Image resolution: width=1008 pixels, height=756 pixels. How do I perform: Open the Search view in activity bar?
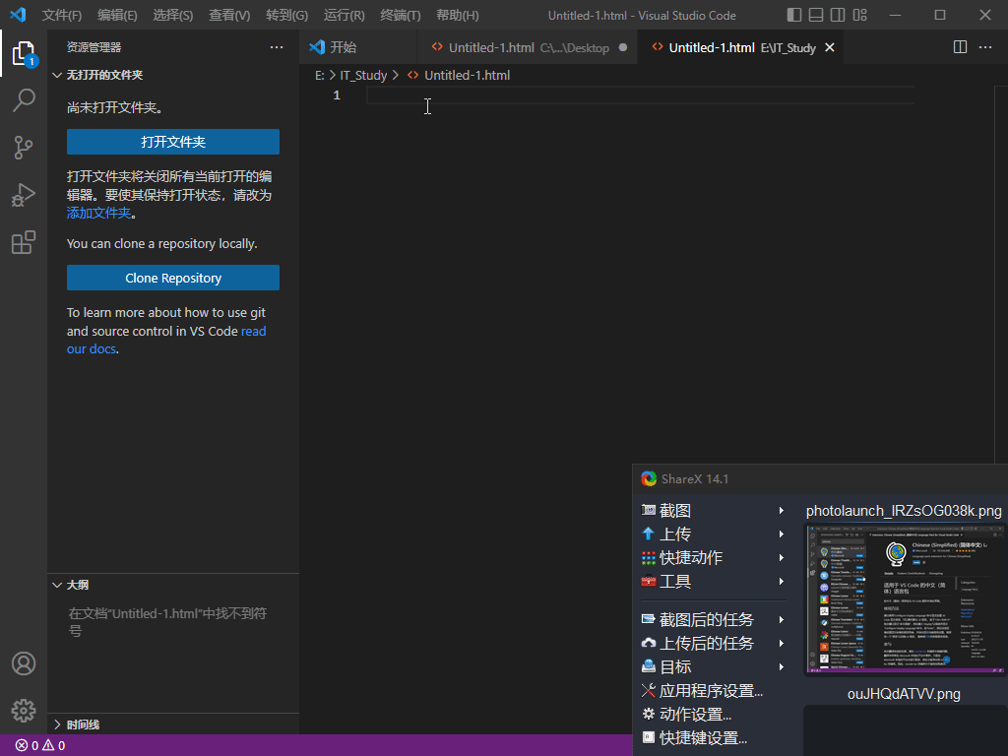click(x=24, y=100)
